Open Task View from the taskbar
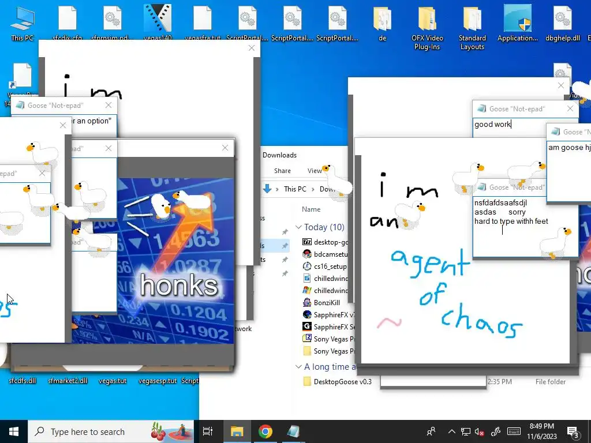Image resolution: width=591 pixels, height=443 pixels. tap(208, 431)
